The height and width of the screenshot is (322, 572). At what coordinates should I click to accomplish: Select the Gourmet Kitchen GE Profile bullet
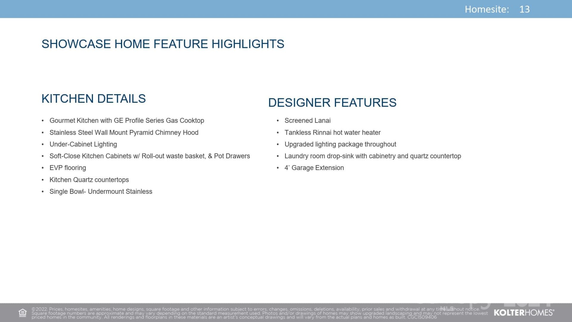(x=127, y=120)
